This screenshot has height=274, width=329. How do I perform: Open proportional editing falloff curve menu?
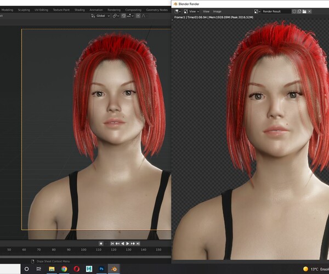(x=144, y=16)
